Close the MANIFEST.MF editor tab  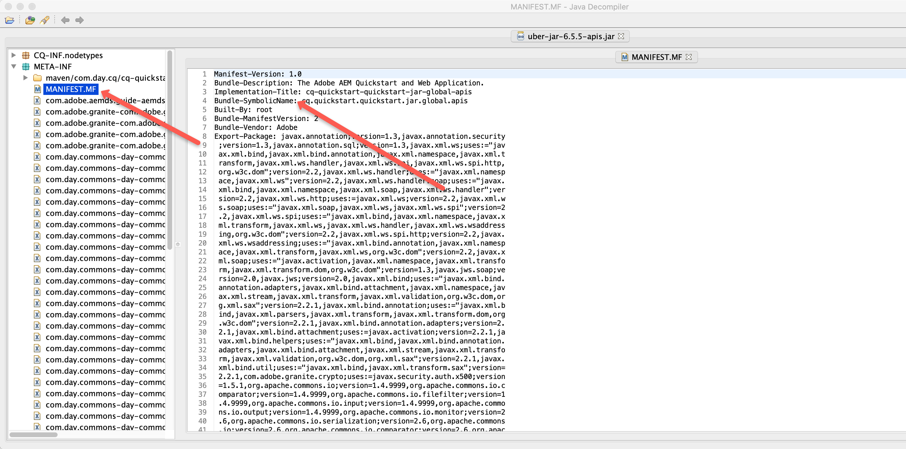[689, 57]
